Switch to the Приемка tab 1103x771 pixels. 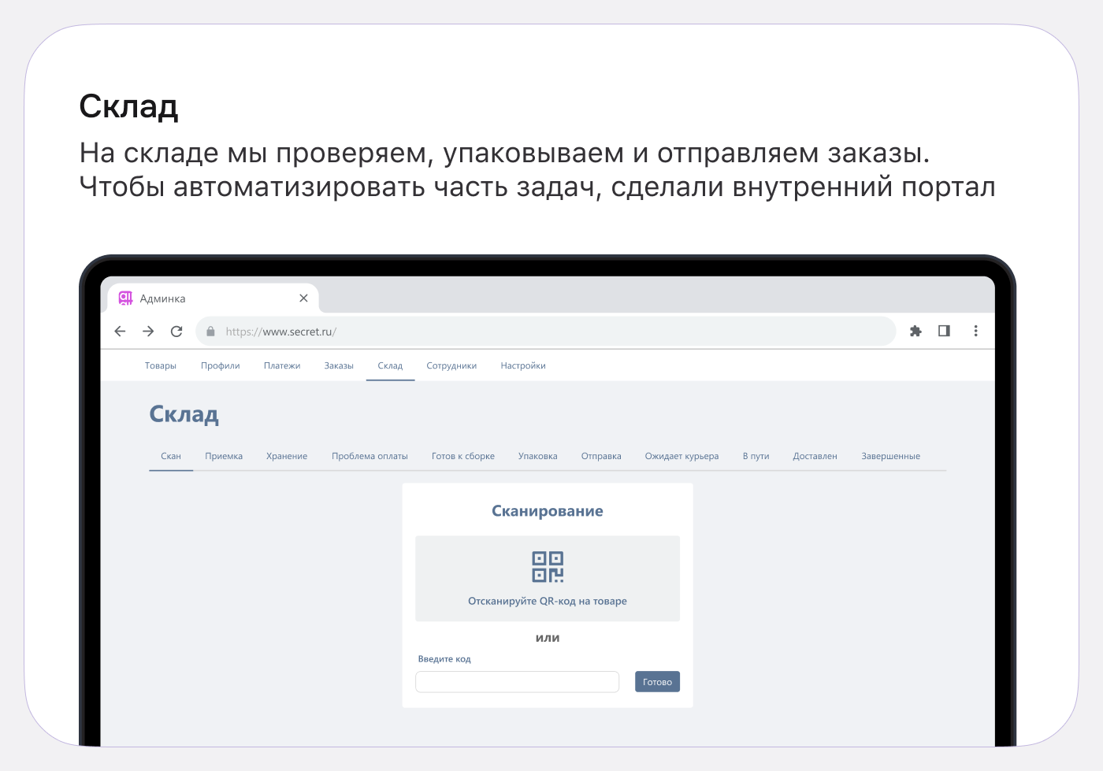pyautogui.click(x=224, y=457)
